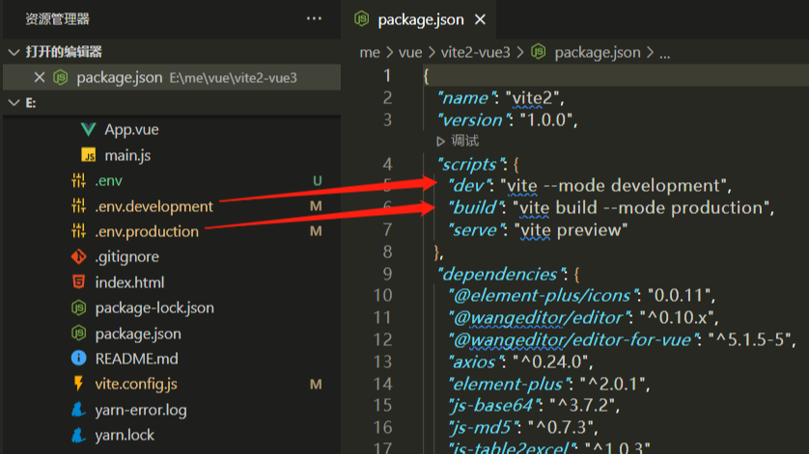This screenshot has height=454, width=809.
Task: Click the JS icon beside main.js
Action: (89, 155)
